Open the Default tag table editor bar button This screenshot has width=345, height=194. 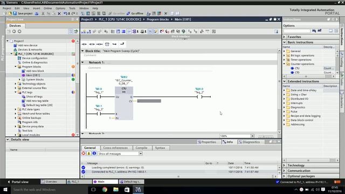tap(132, 182)
